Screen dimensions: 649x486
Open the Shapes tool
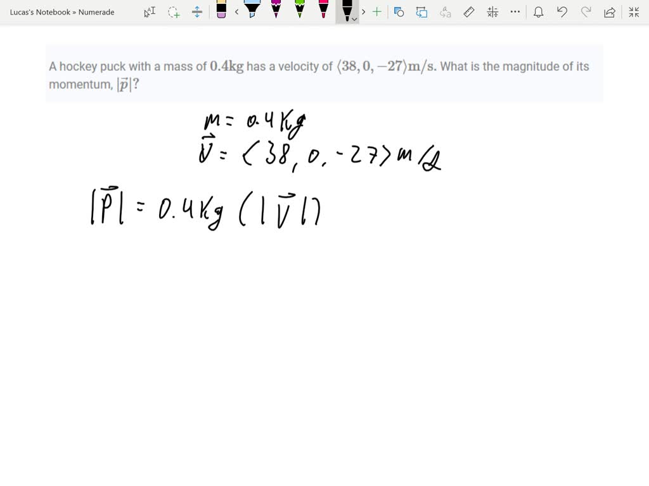point(399,12)
